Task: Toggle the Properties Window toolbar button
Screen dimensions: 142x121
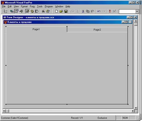Action: click(x=16, y=11)
